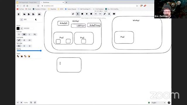Screen dimensions: 187x105
Task: Set font size to S
Action: 19,34
